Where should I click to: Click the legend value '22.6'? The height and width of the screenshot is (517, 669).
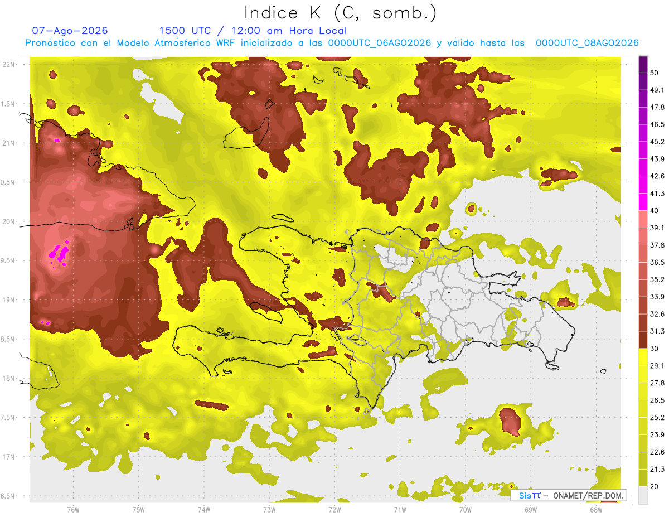point(657,452)
